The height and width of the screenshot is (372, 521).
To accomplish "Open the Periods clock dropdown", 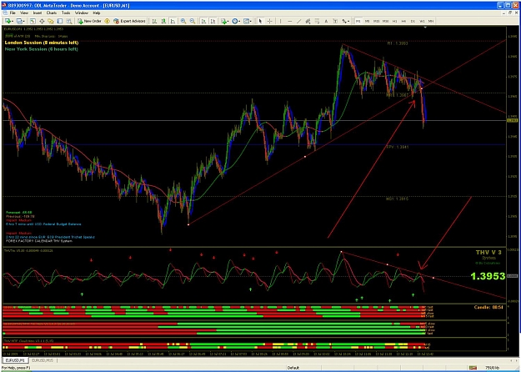I will point(236,21).
